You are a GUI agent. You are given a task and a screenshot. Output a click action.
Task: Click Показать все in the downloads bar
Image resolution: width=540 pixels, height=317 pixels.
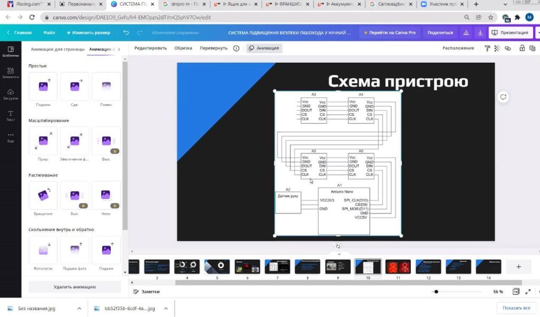516,308
